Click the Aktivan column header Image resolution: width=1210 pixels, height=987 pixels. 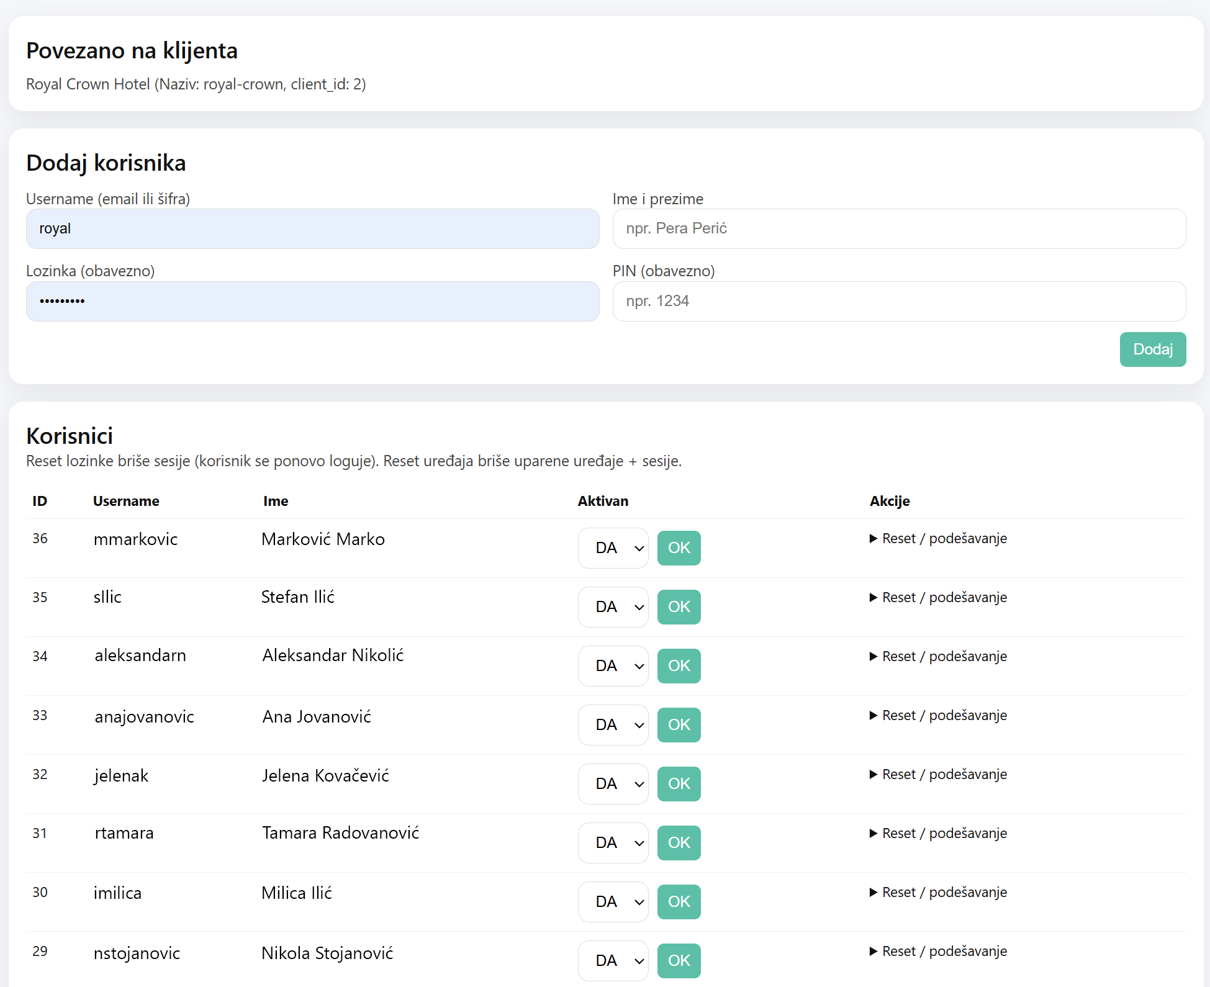pyautogui.click(x=603, y=502)
